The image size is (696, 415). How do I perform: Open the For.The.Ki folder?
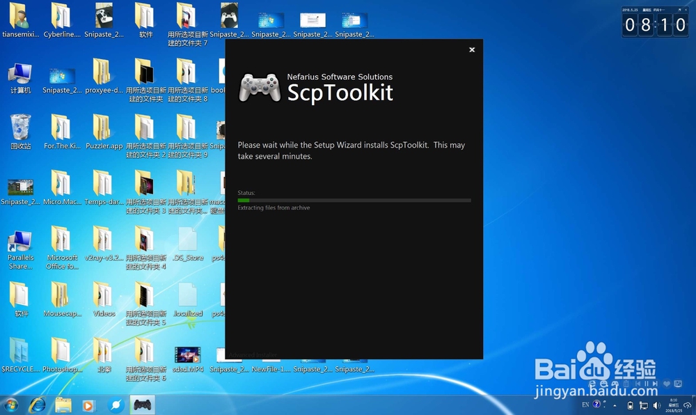(62, 132)
